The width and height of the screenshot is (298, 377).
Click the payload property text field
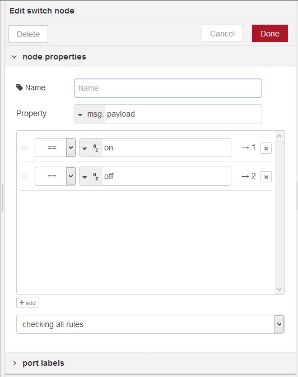(183, 114)
